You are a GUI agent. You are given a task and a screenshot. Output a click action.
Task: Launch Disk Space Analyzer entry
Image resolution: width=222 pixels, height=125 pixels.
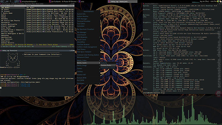(88, 52)
